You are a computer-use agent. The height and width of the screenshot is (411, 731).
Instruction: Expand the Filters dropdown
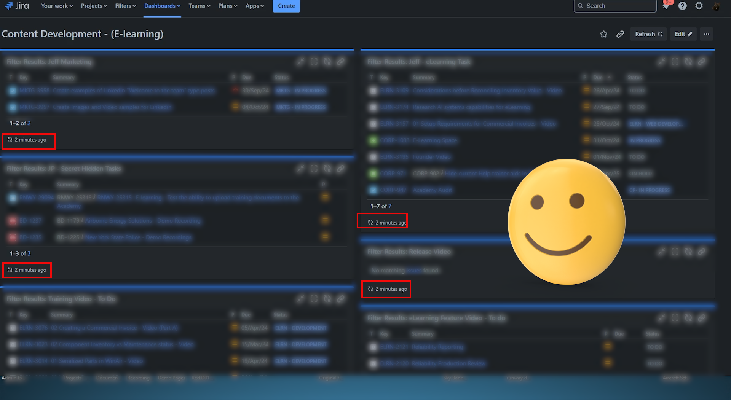pos(125,6)
